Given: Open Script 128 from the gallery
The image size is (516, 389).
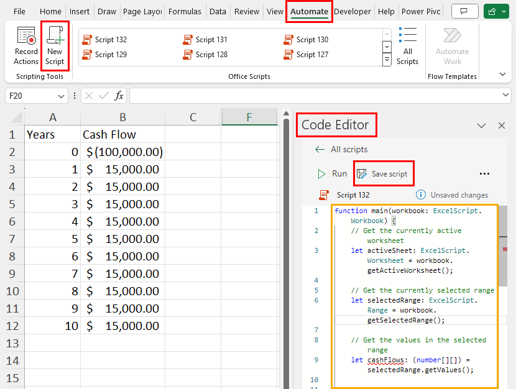Looking at the screenshot, I should 205,55.
